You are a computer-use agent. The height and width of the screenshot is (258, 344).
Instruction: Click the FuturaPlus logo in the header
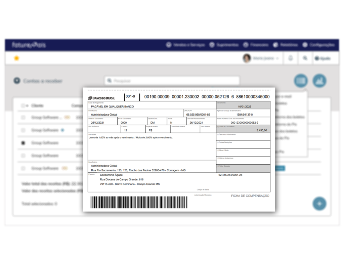pos(29,45)
